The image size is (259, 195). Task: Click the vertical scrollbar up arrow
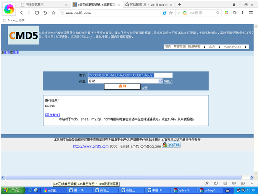(256, 26)
